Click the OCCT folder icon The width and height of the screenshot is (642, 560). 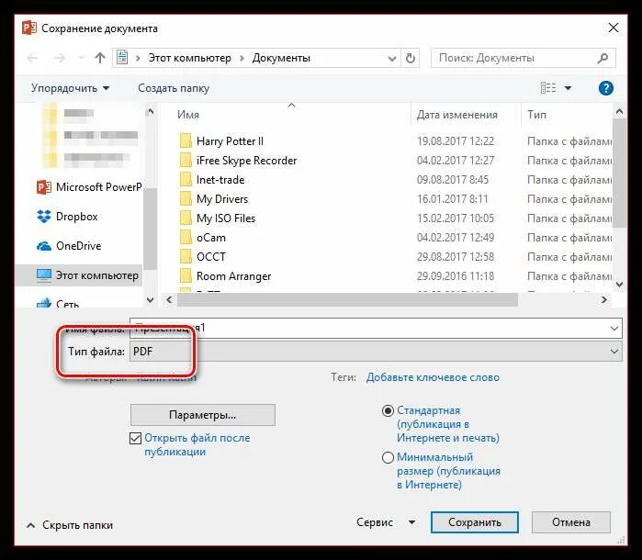click(x=186, y=257)
